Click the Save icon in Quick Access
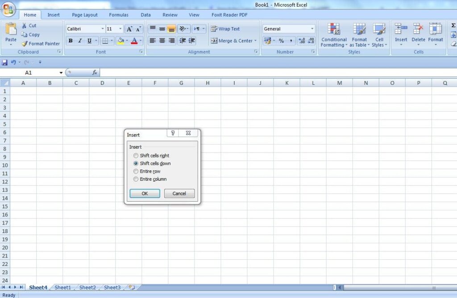 click(4, 62)
